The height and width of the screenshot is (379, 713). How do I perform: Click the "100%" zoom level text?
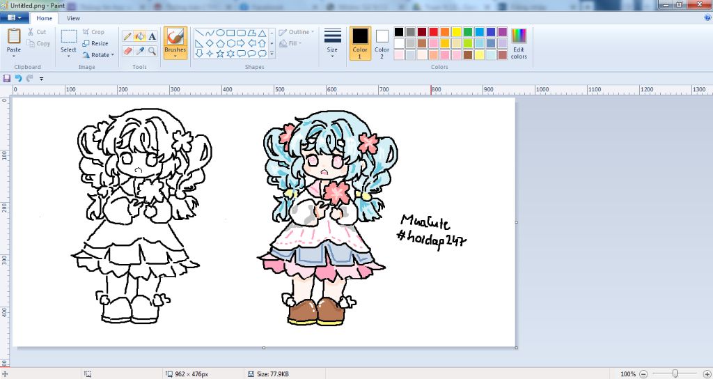(628, 374)
